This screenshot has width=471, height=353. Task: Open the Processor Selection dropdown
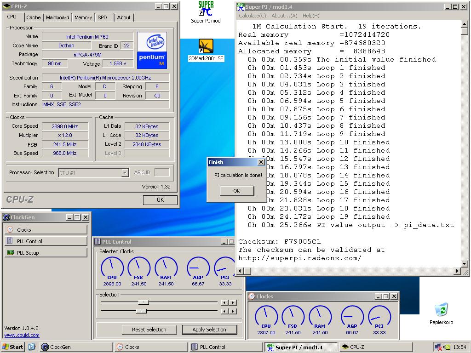click(x=125, y=173)
